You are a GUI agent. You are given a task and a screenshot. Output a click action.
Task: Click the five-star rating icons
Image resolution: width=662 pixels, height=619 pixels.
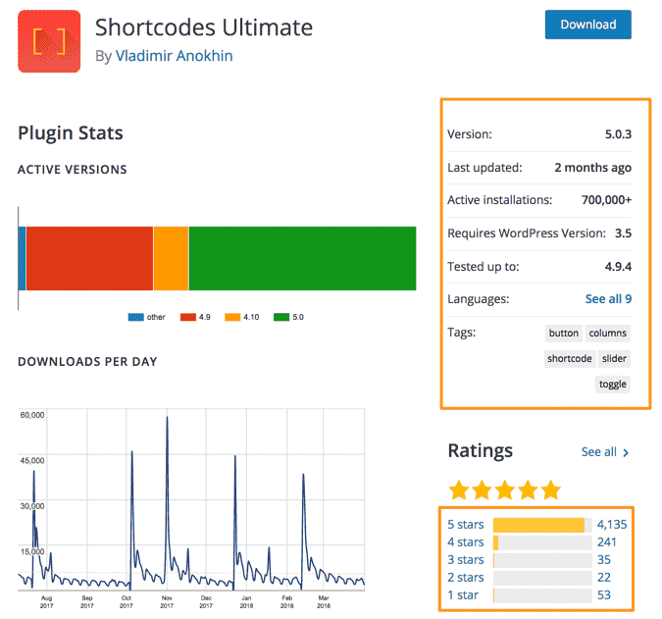coord(504,490)
